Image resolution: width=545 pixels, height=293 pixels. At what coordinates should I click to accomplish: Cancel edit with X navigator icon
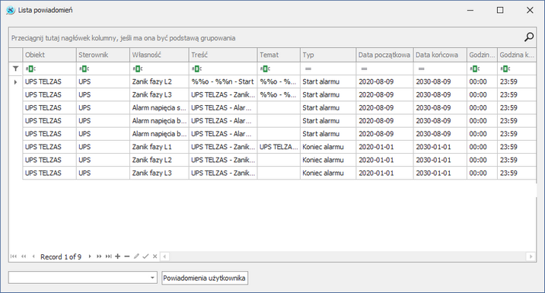tap(155, 256)
